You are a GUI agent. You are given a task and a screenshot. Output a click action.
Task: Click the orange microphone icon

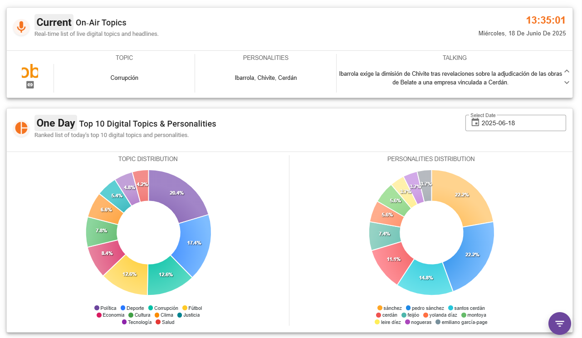pyautogui.click(x=21, y=27)
